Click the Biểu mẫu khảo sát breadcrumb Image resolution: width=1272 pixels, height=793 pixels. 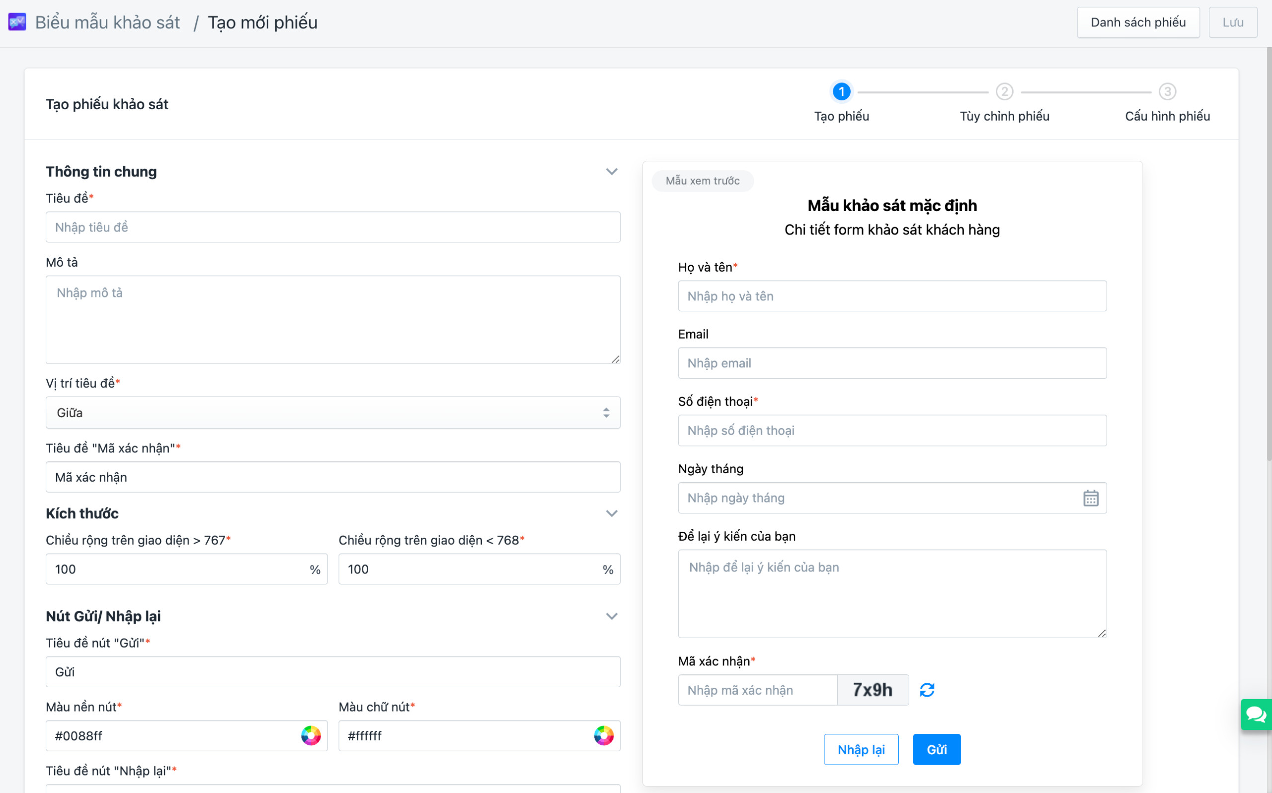[108, 22]
